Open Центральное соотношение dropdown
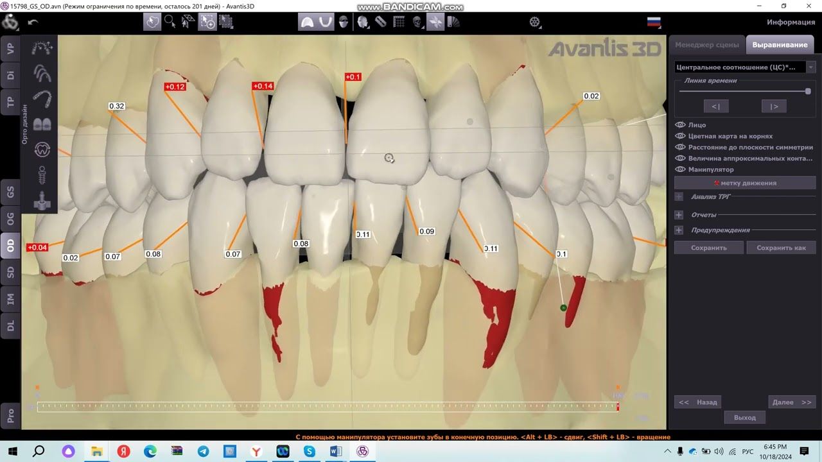Viewport: 822px width, 462px height. [x=811, y=67]
